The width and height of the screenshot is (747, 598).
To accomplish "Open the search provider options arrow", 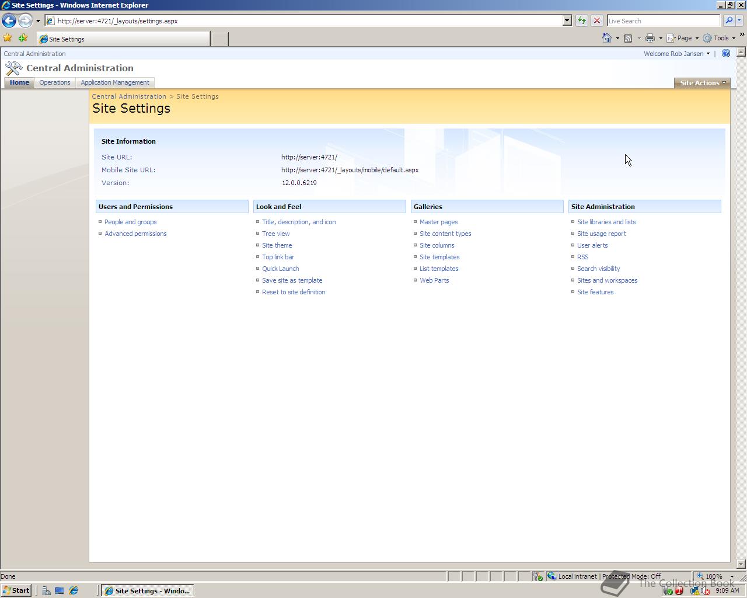I will point(739,21).
